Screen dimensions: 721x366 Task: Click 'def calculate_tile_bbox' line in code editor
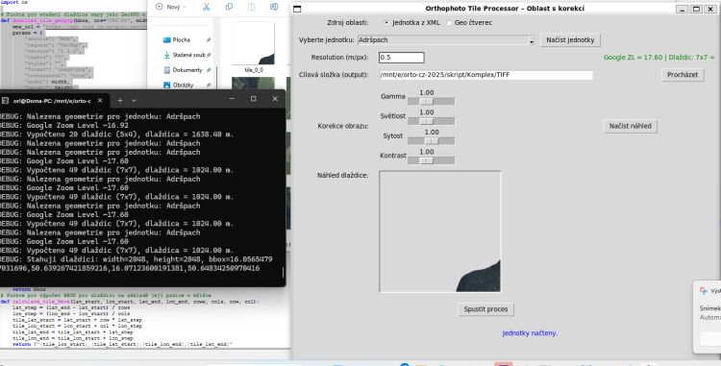pyautogui.click(x=130, y=302)
